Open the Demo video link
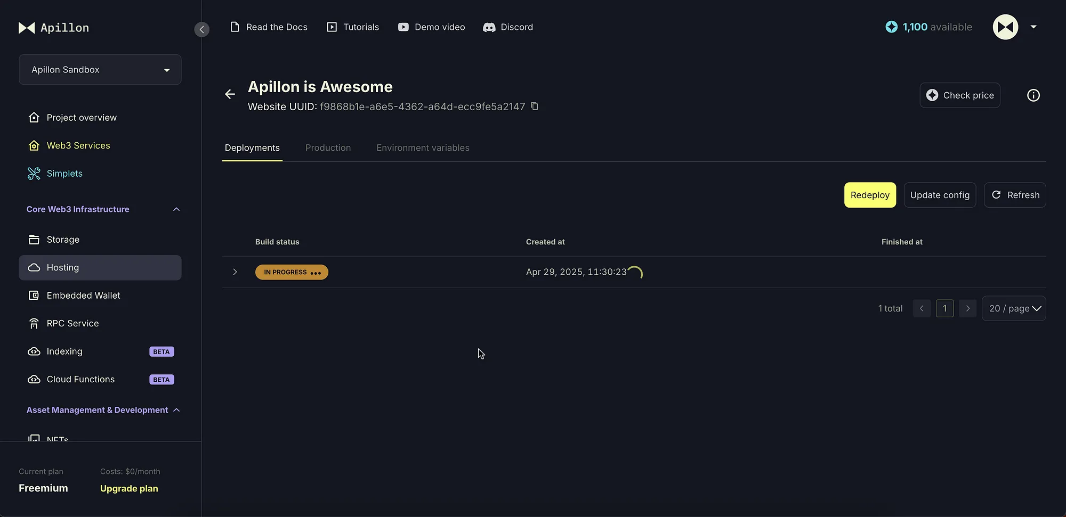The width and height of the screenshot is (1066, 517). [x=431, y=27]
